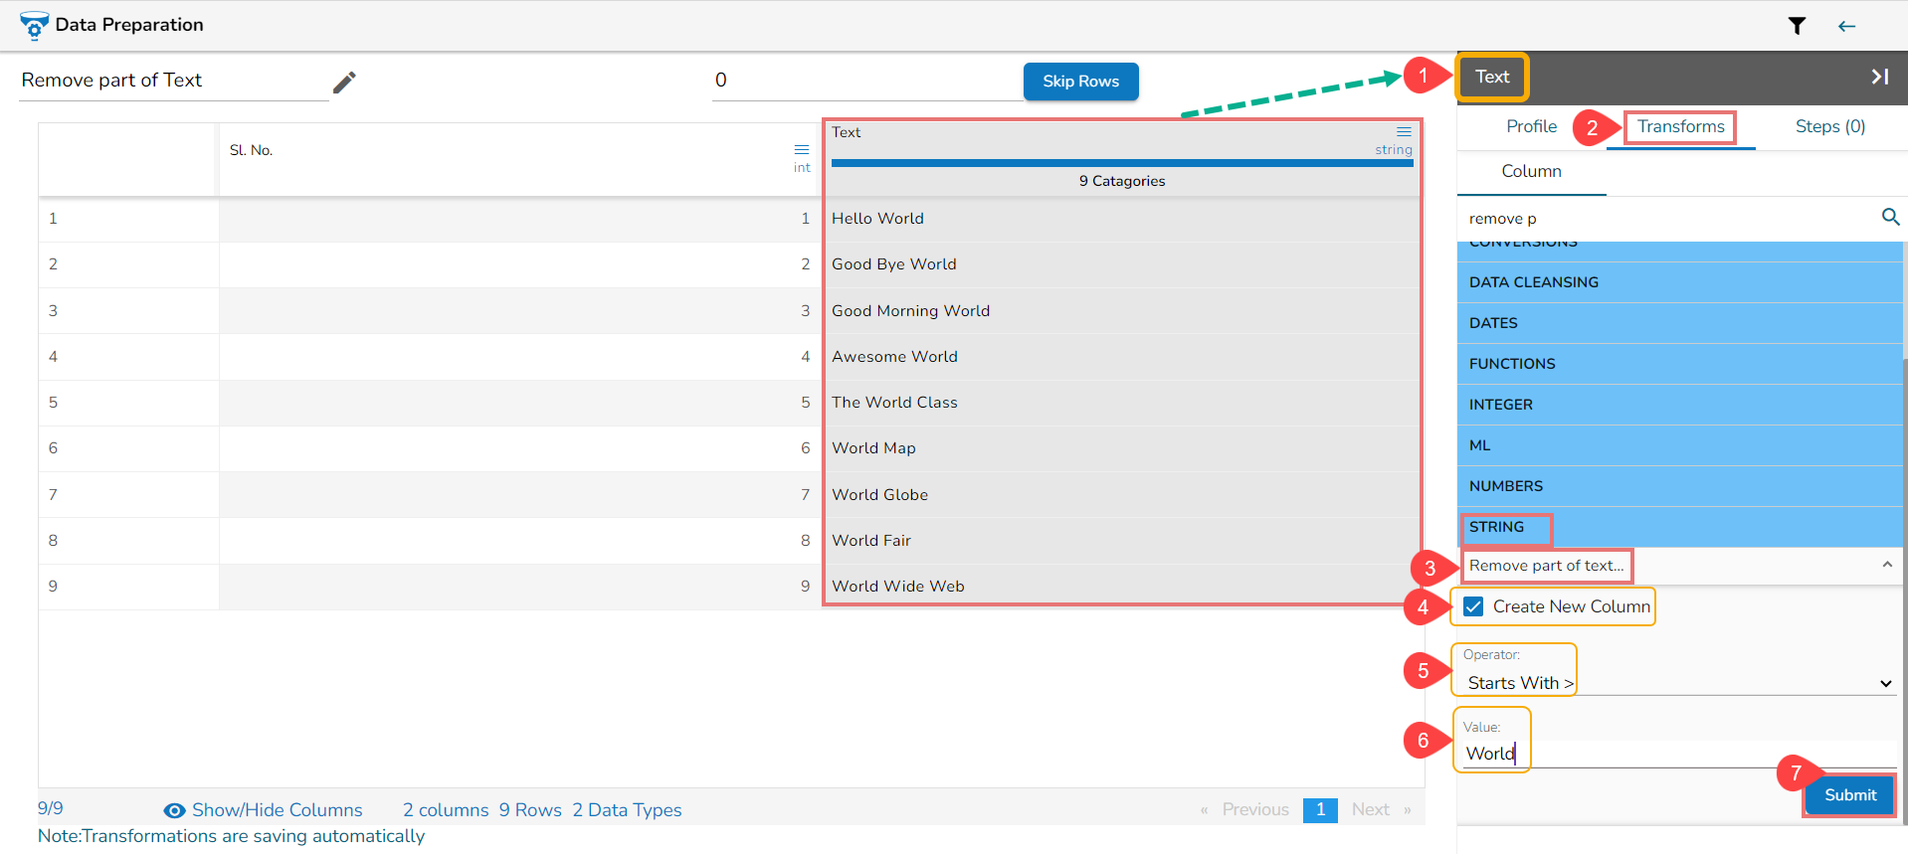Collapse the right side panel
Image resolution: width=1908 pixels, height=854 pixels.
coord(1879,77)
